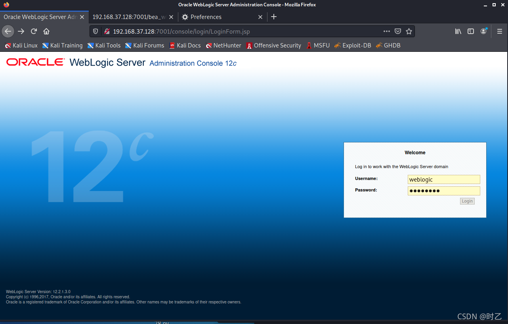
Task: Minimize the Firefox window
Action: pos(486,5)
